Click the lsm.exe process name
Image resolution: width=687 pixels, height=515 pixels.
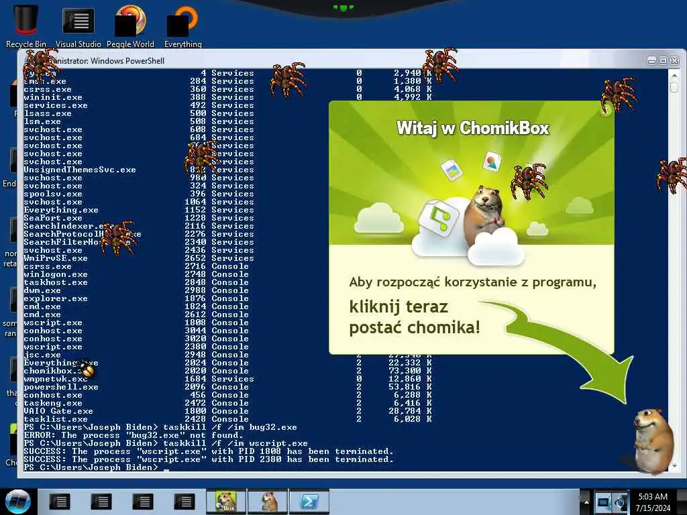42,121
